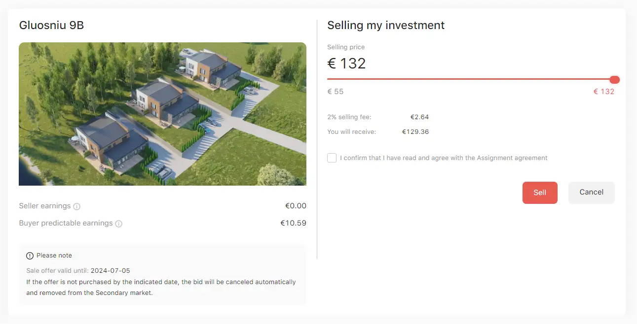Select the € 55 minimum price label
The image size is (637, 324).
coord(336,92)
